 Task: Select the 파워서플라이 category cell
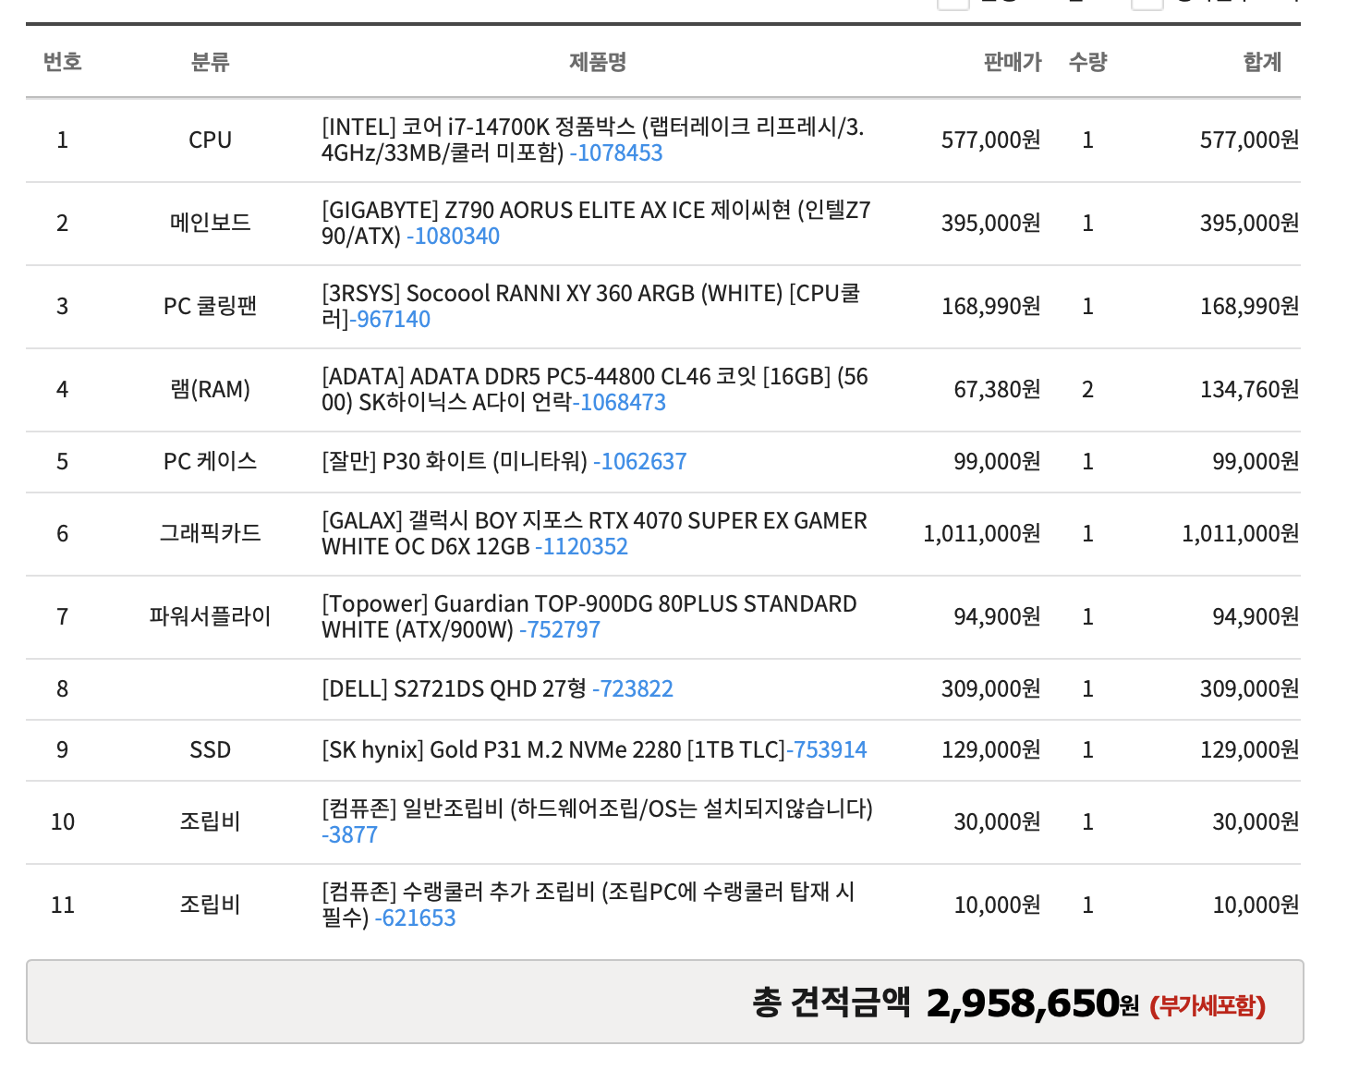point(210,617)
